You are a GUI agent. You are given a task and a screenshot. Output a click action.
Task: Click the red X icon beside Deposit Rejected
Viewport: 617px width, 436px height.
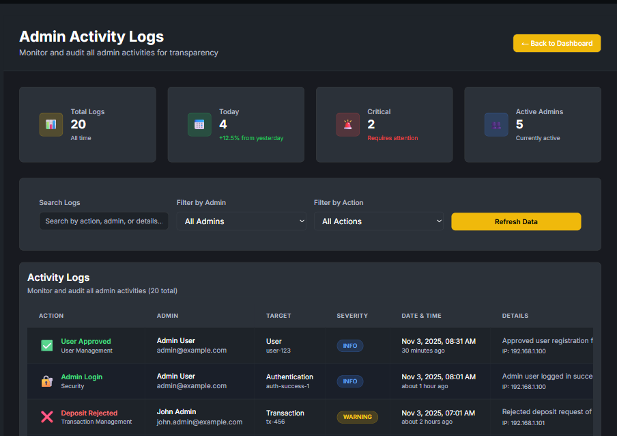coord(46,417)
